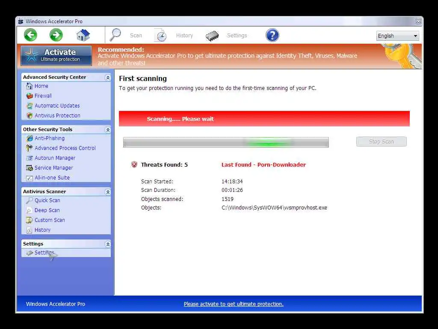Open the Settings toolbar label
Image resolution: width=438 pixels, height=329 pixels.
point(237,36)
